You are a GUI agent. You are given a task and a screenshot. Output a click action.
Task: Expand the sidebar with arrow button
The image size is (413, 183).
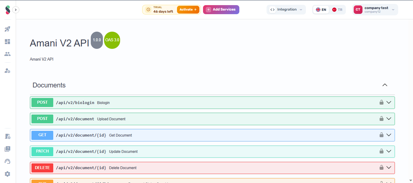16,10
